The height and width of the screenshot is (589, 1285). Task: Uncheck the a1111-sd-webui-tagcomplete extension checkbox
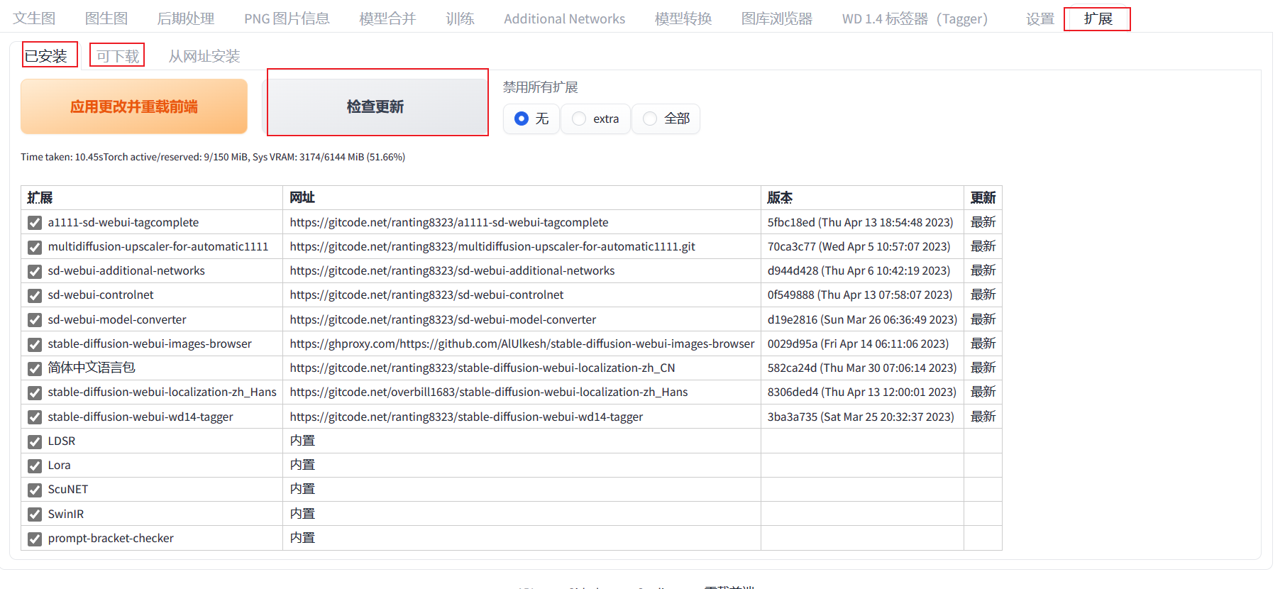pos(34,223)
